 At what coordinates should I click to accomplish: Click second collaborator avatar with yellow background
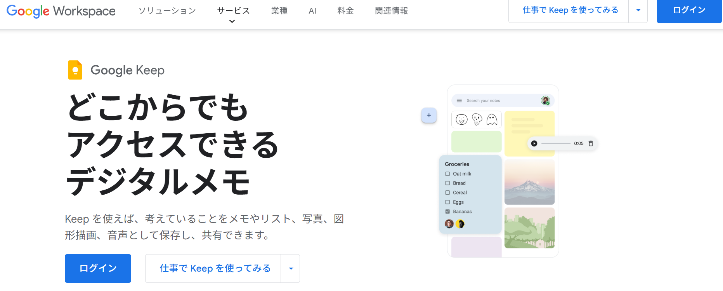click(460, 224)
